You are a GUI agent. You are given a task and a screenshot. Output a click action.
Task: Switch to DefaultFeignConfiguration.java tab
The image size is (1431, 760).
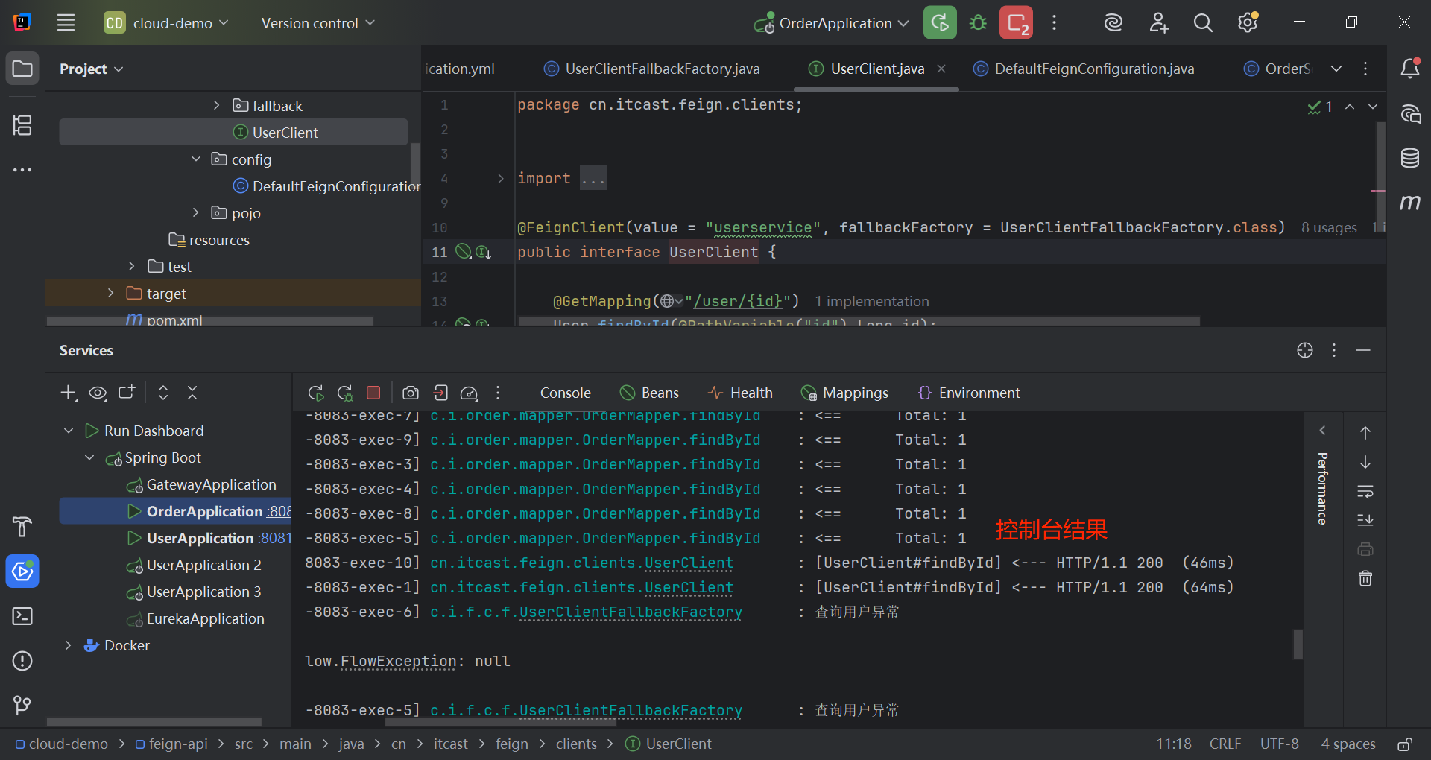tap(1084, 69)
